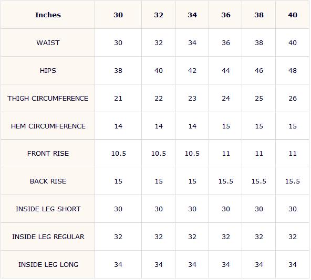Image resolution: width=311 pixels, height=280 pixels.
Task: Click the FRONT RISE row label
Action: coord(48,154)
